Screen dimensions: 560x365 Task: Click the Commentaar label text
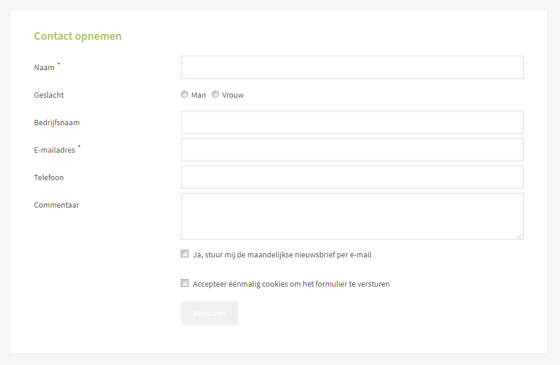(57, 205)
